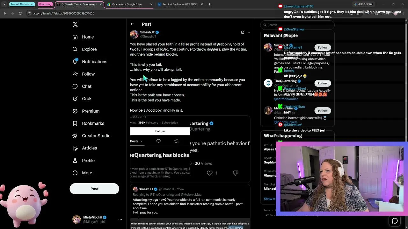The image size is (408, 229).
Task: Close the Quartering - Google Drive tab
Action: click(x=151, y=4)
